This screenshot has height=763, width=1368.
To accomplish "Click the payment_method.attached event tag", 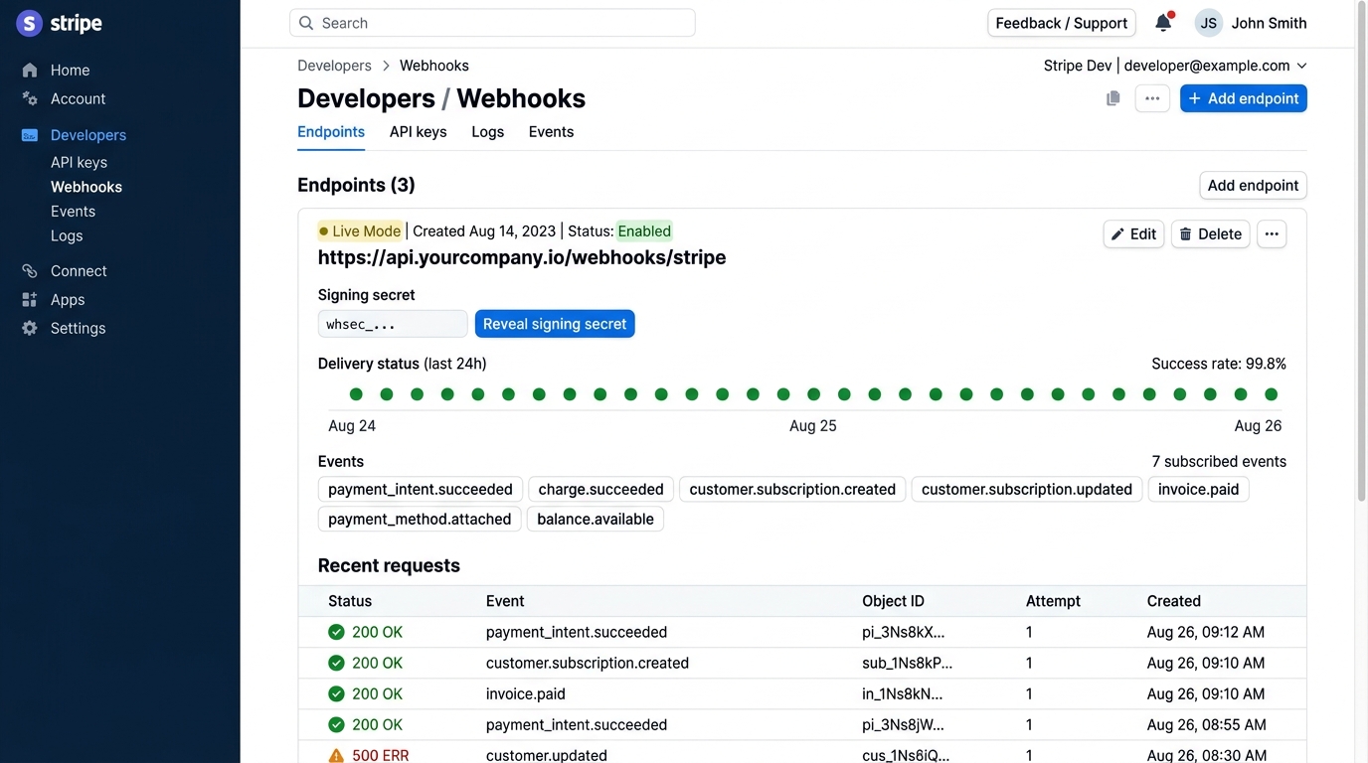I will pos(420,519).
